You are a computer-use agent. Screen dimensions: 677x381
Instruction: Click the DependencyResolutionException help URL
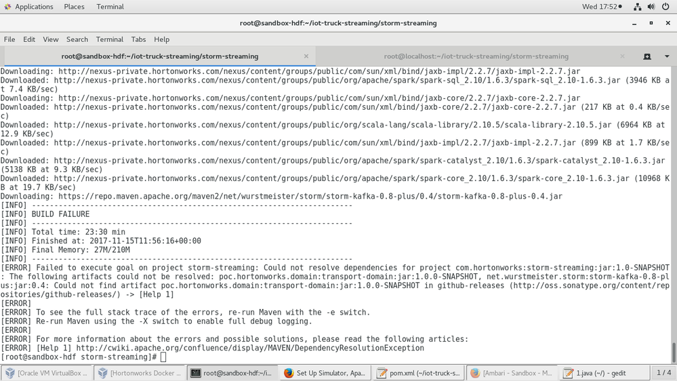tap(250, 348)
